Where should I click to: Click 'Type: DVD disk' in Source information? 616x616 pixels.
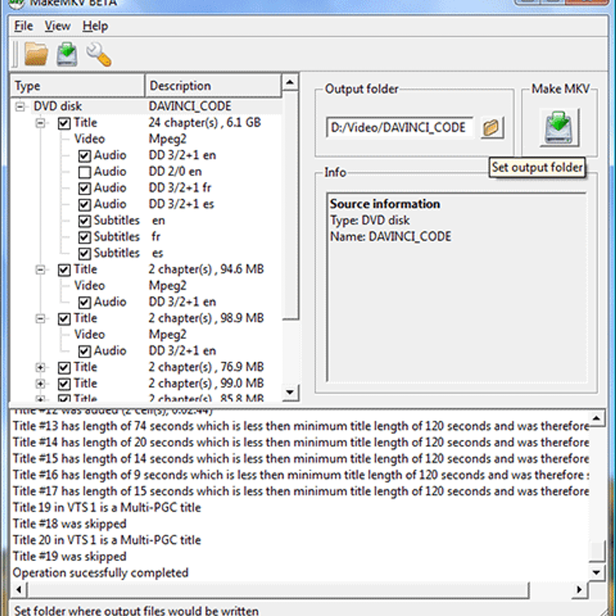click(370, 221)
